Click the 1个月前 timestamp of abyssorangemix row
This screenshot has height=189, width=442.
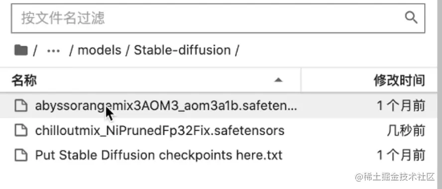401,106
